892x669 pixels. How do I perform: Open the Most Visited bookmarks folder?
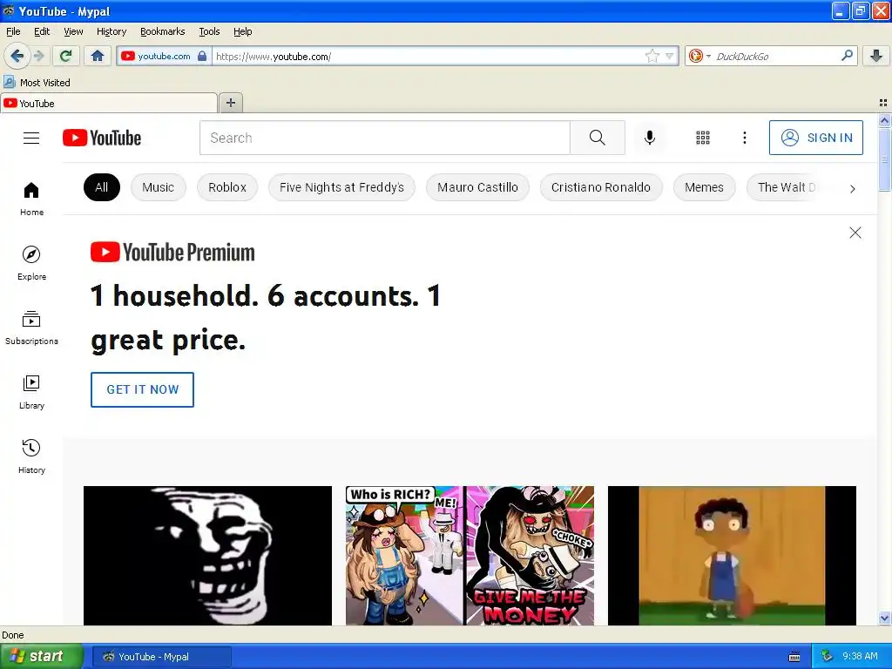click(37, 83)
